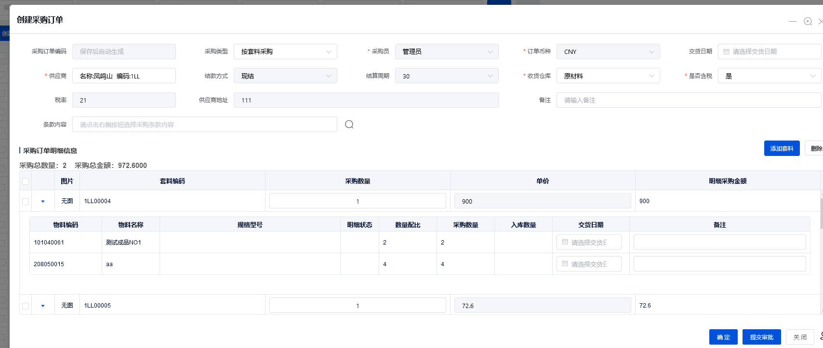
Task: Click the search icon beside 条款内容 field
Action: (x=349, y=125)
